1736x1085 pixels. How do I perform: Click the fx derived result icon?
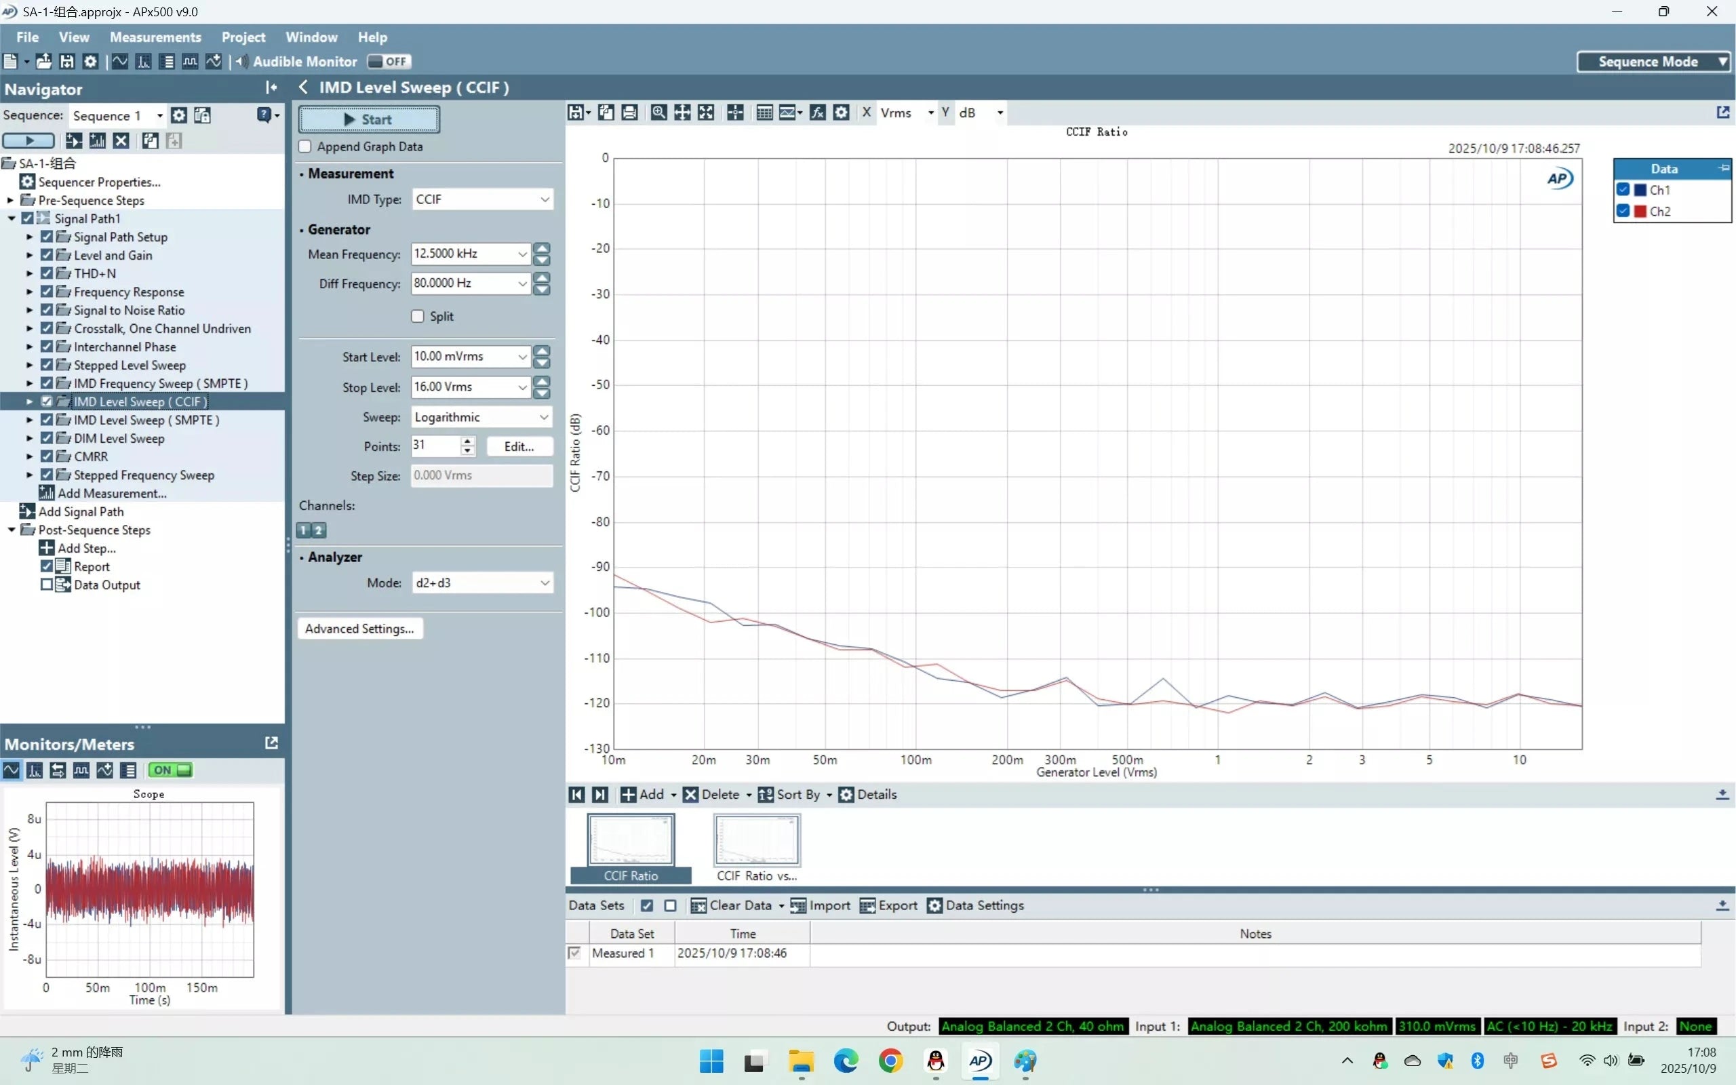tap(817, 113)
